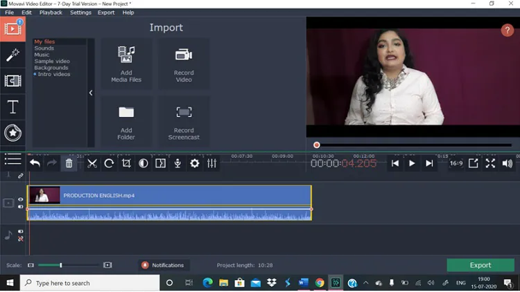Open the Edit menu
This screenshot has height=292, width=520.
click(x=26, y=12)
